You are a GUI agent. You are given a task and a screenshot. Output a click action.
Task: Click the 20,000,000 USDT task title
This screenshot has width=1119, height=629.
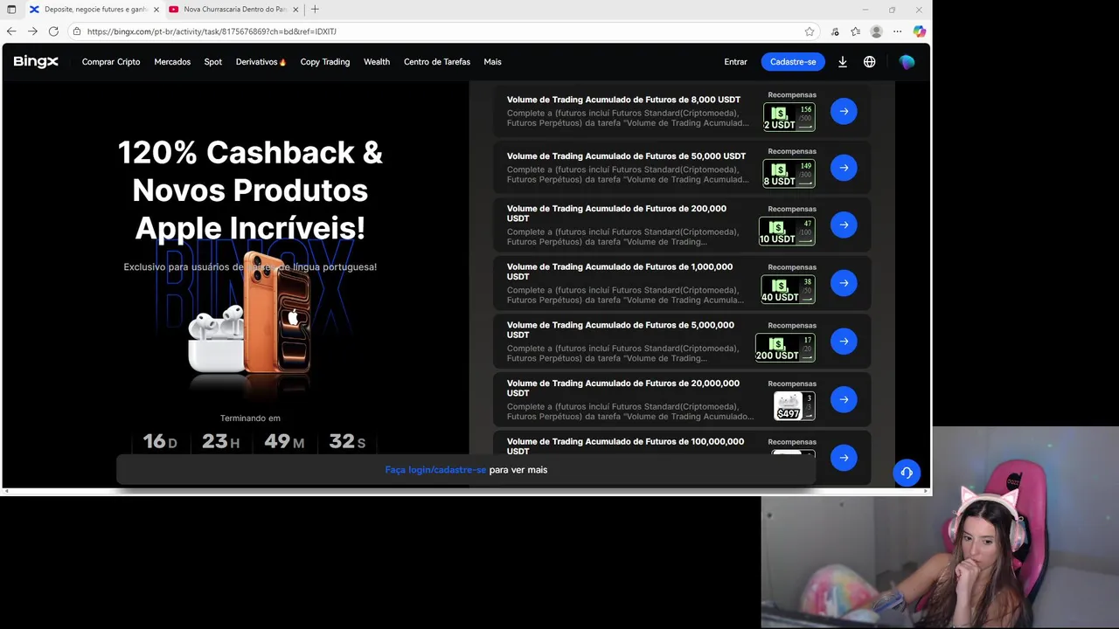623,388
